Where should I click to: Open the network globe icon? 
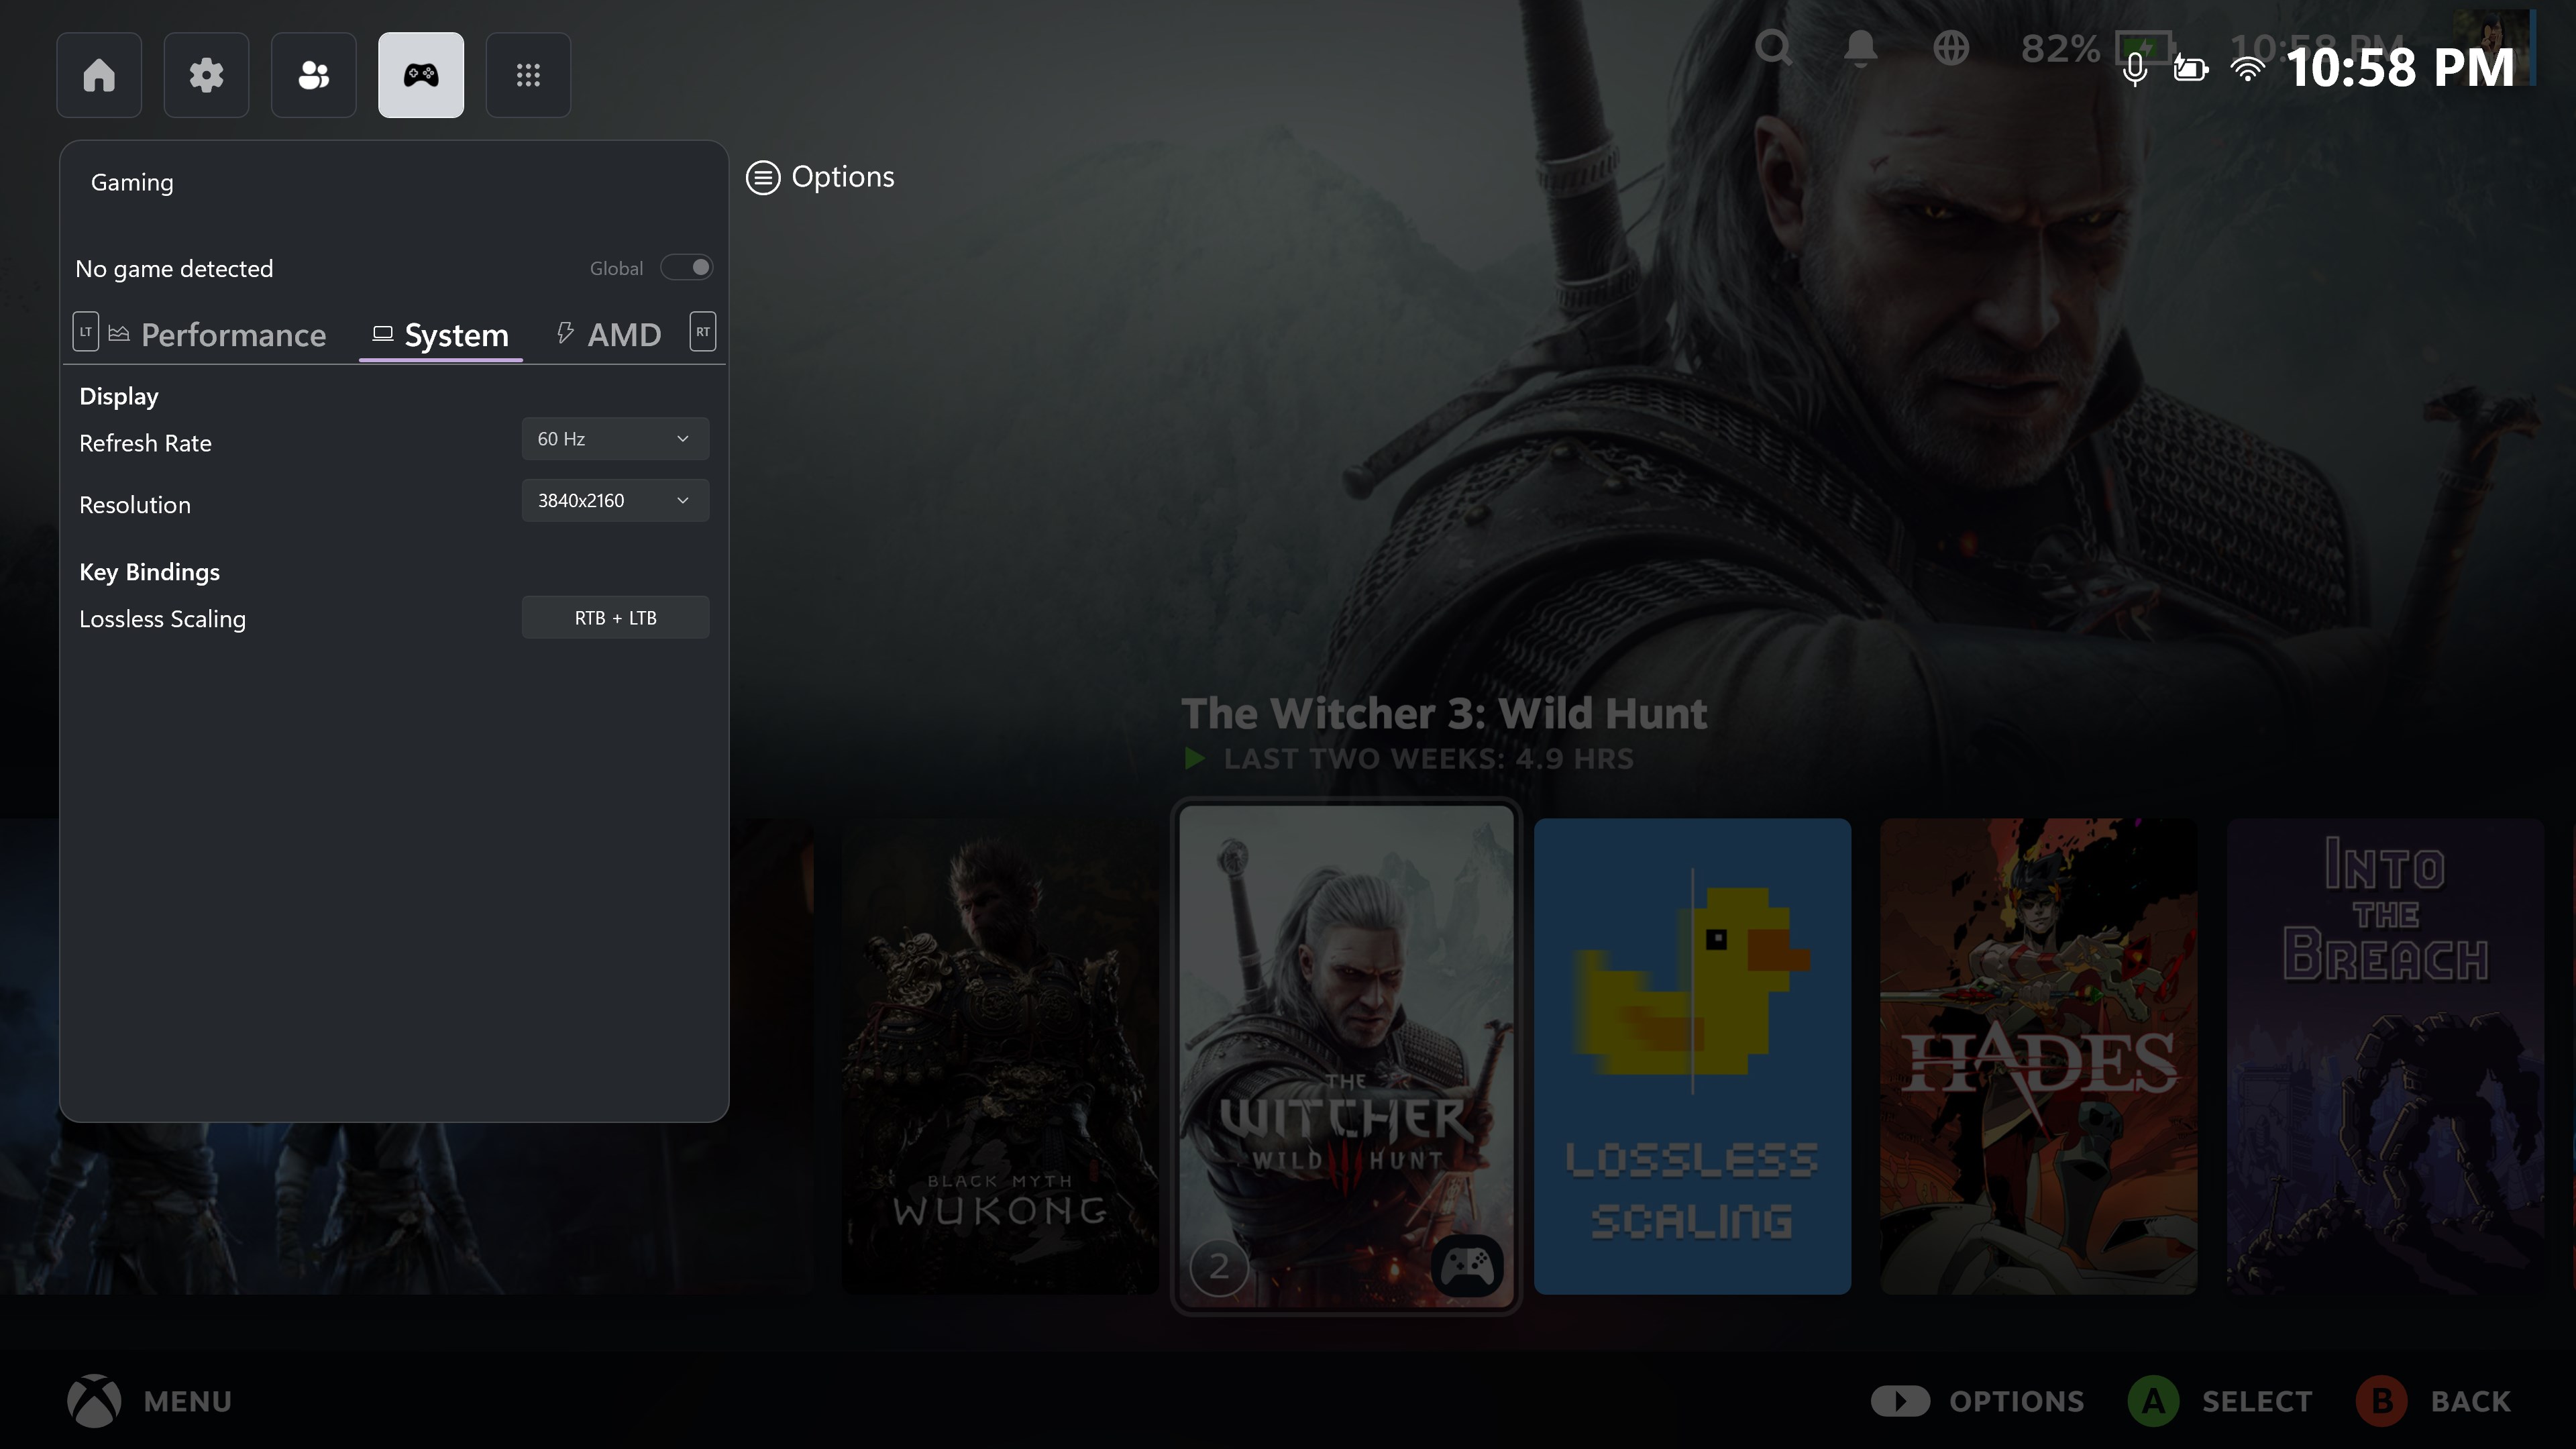coord(1950,47)
